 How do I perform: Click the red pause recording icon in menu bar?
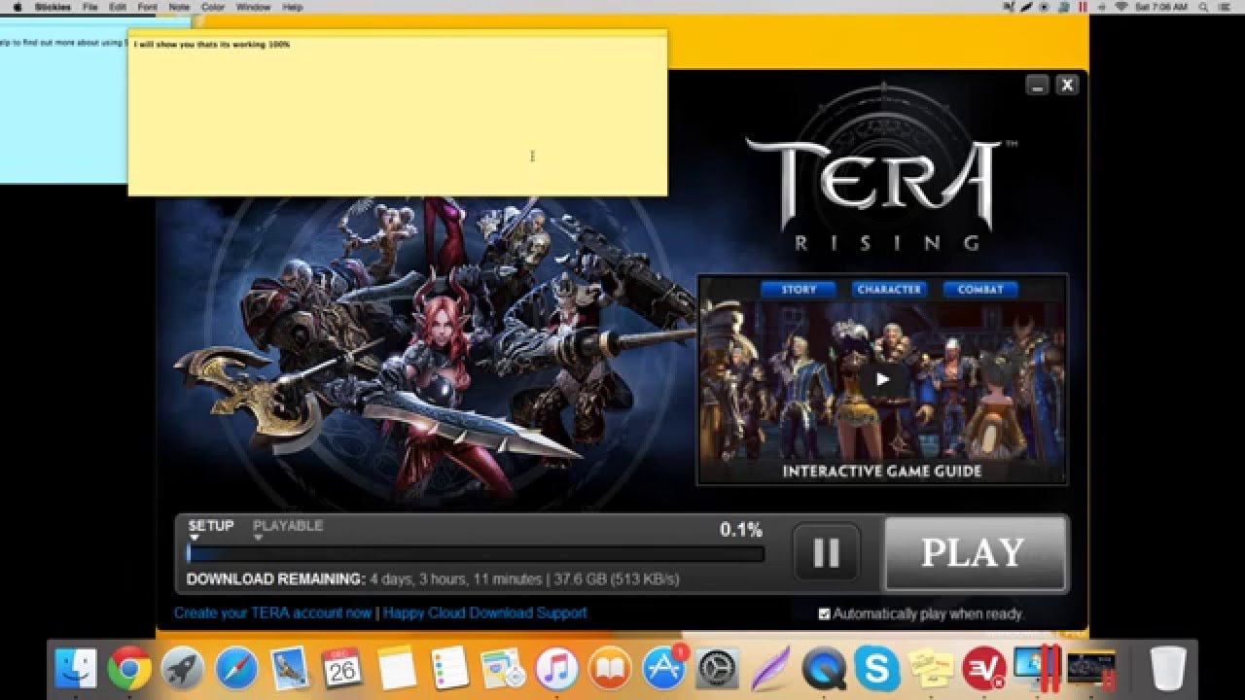pyautogui.click(x=1083, y=7)
